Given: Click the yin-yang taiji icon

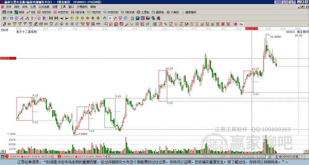Looking at the screenshot, I should [x=236, y=24].
